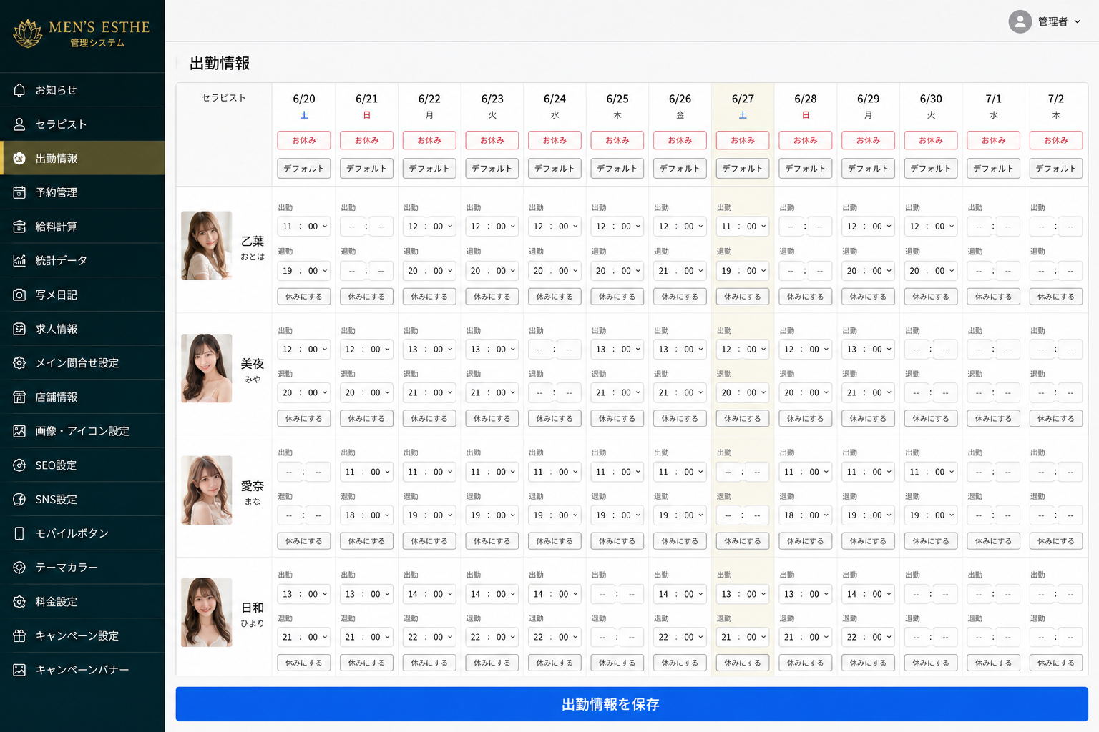
Task: Click the lotus logo in the header
Action: click(28, 34)
